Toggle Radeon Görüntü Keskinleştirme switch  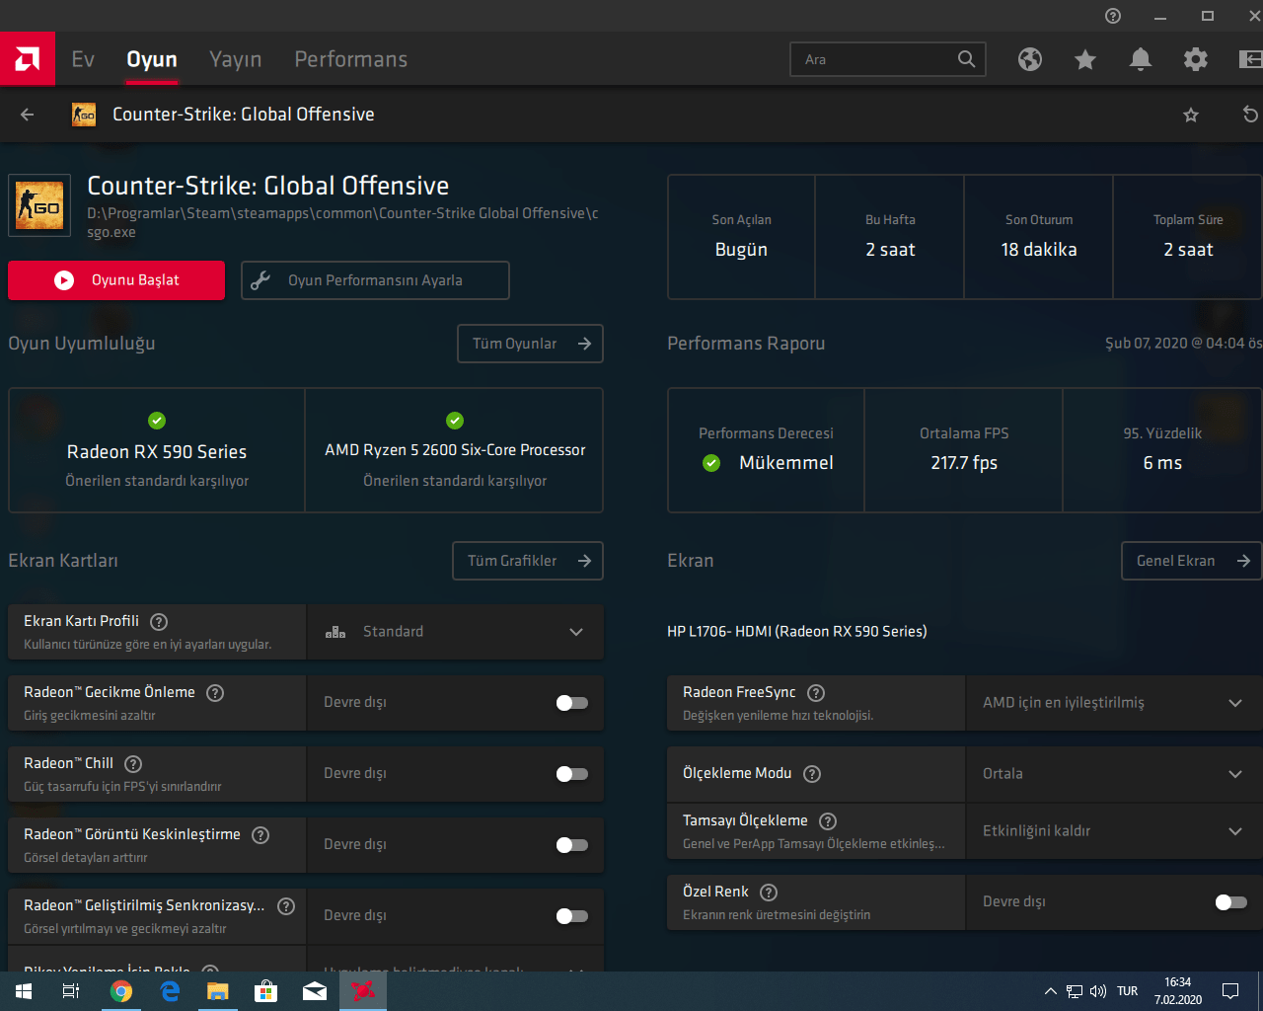[x=572, y=845]
